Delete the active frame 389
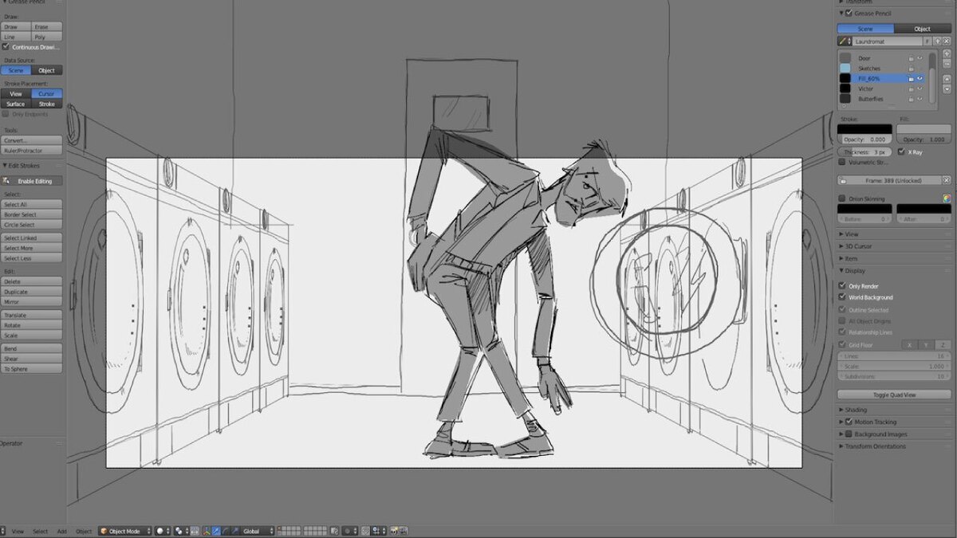 [x=947, y=180]
